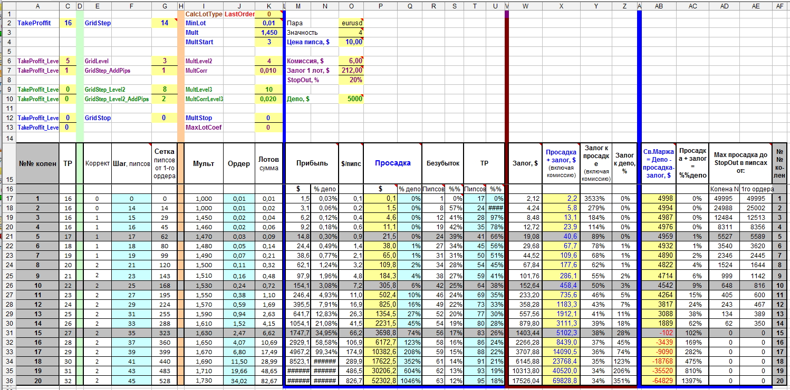Screen dimensions: 790x390
Task: Click the red LastOrder label cell
Action: pyautogui.click(x=239, y=14)
